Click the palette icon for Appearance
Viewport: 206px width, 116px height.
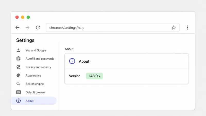tap(18, 75)
